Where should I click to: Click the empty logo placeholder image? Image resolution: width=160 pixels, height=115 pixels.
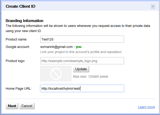point(56,75)
